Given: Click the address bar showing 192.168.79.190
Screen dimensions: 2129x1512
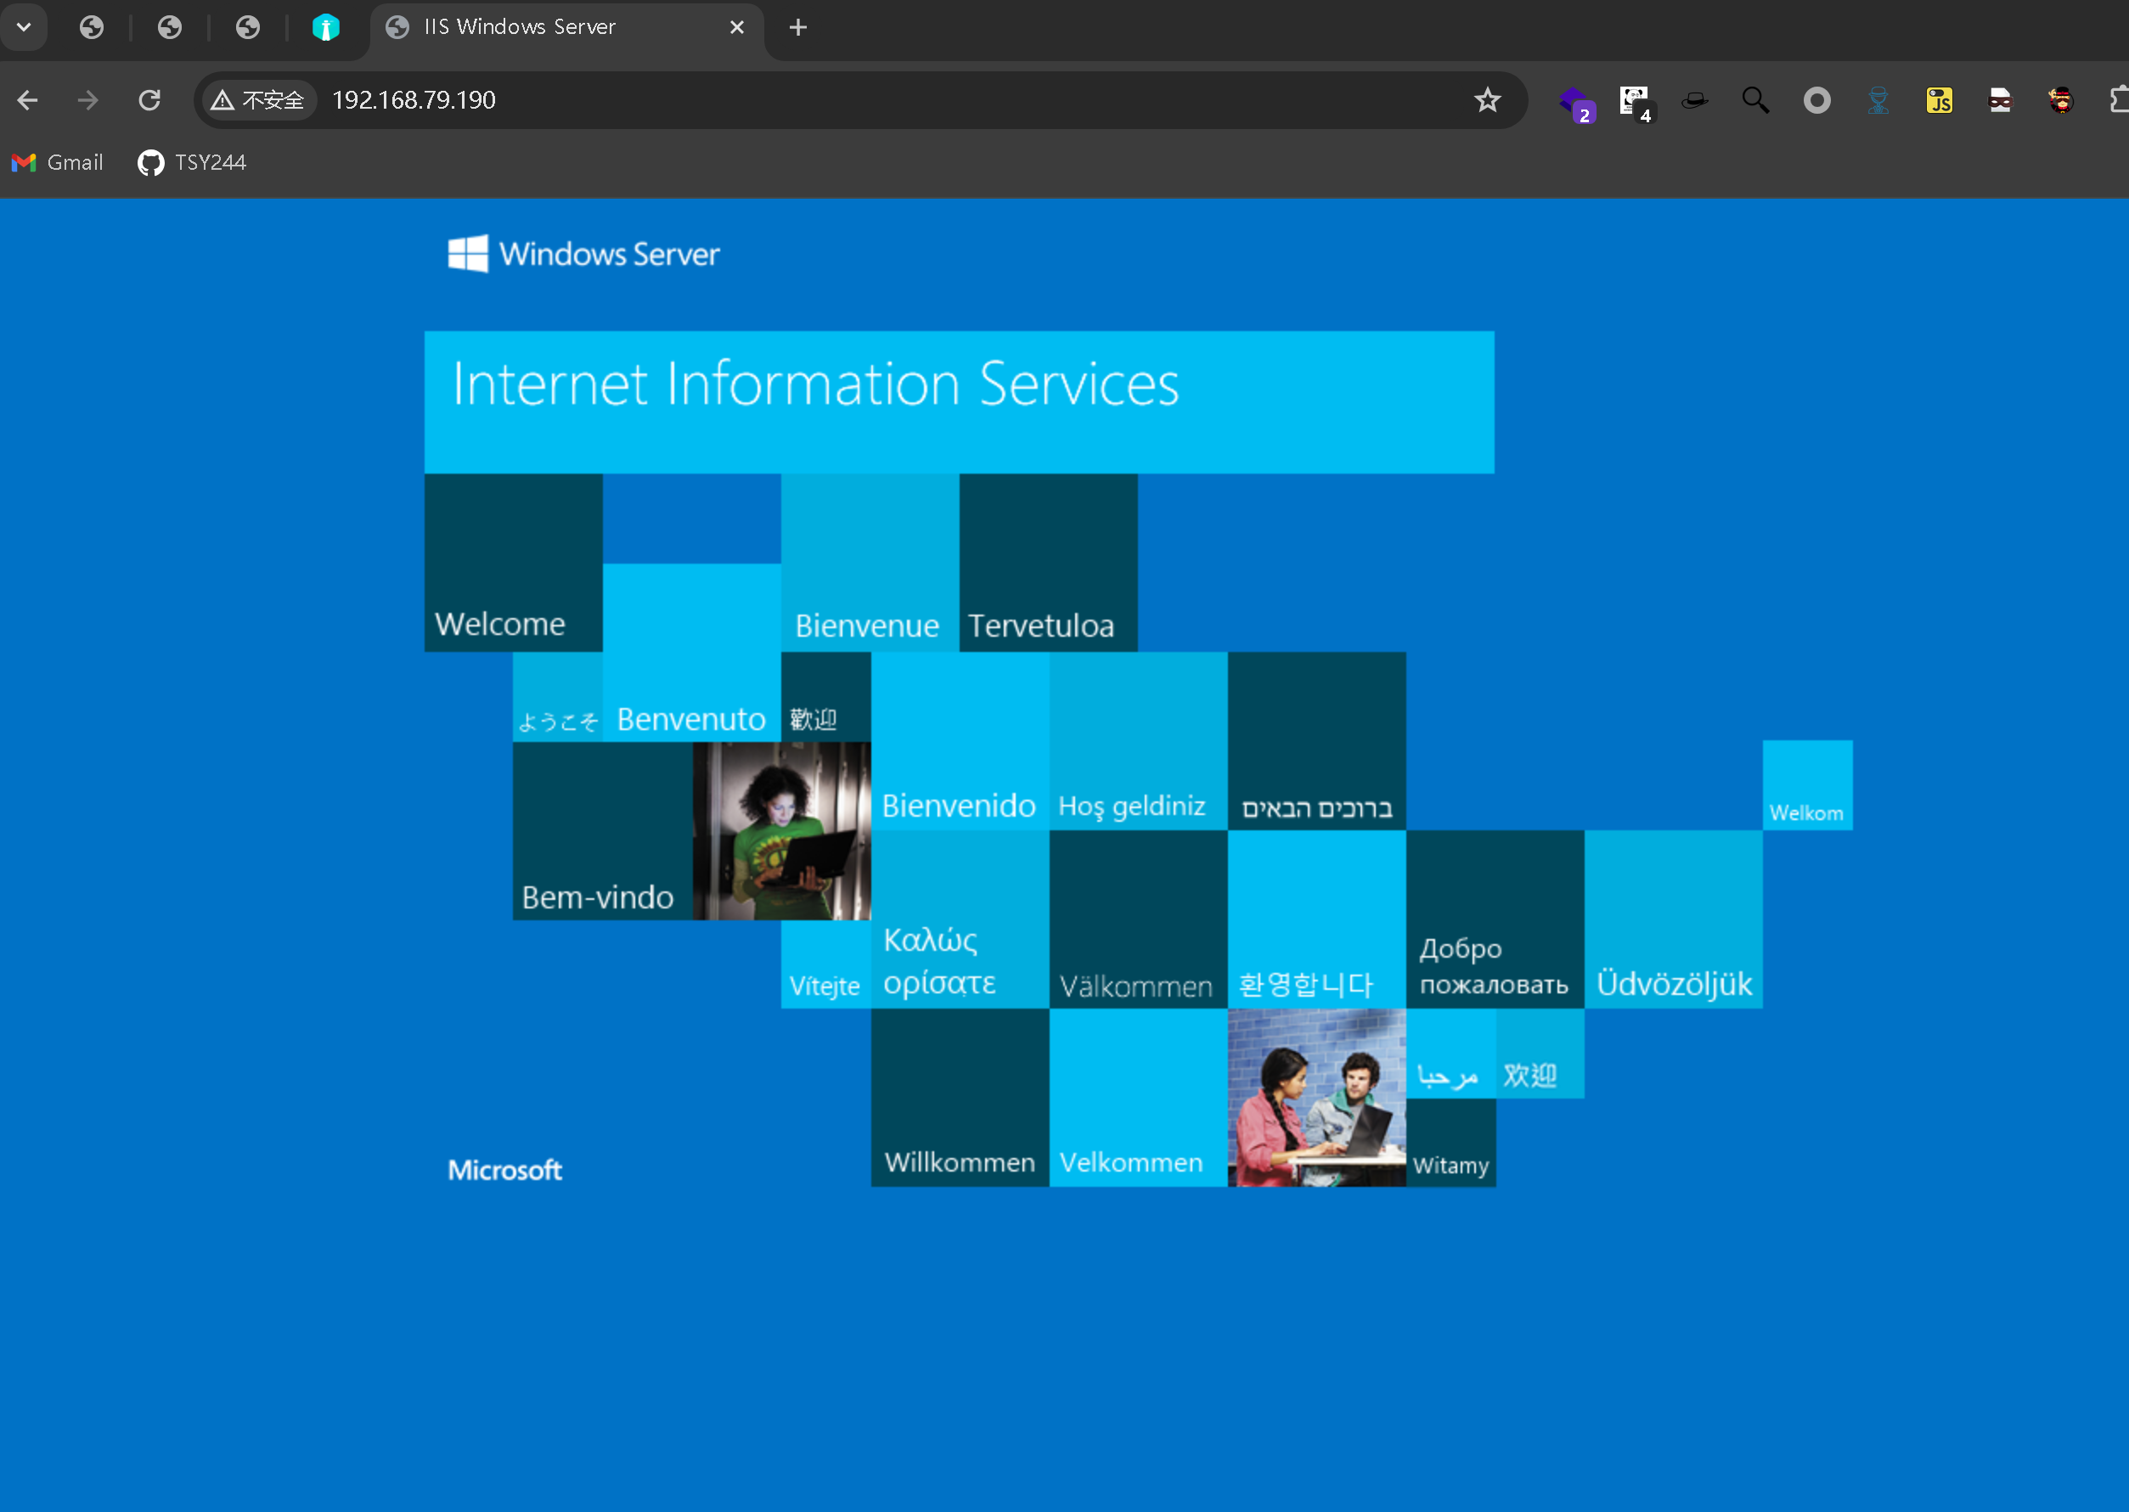Looking at the screenshot, I should tap(838, 100).
